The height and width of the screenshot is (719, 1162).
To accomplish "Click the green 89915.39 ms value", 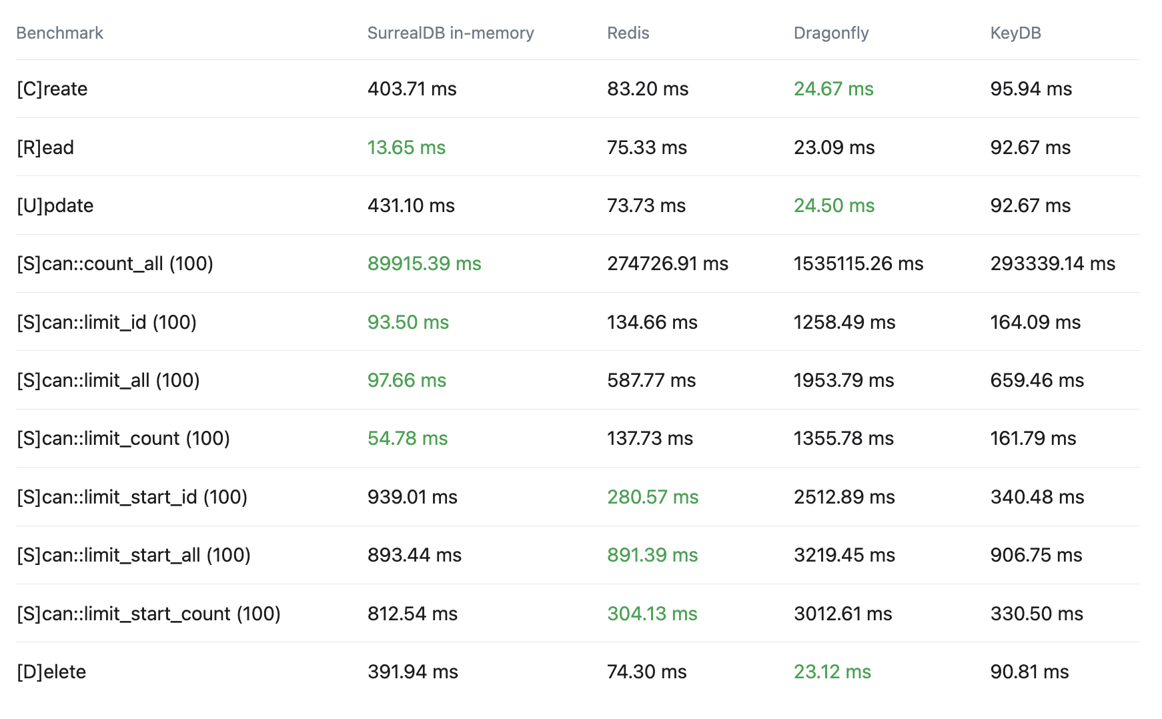I will [x=424, y=264].
